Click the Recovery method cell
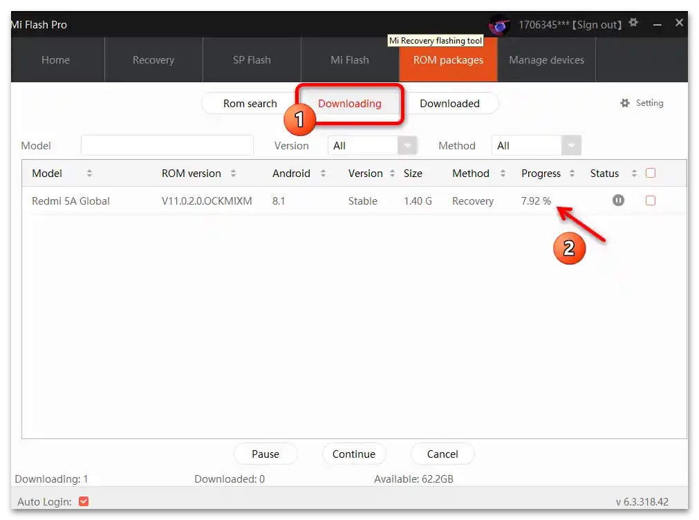 [x=473, y=202]
